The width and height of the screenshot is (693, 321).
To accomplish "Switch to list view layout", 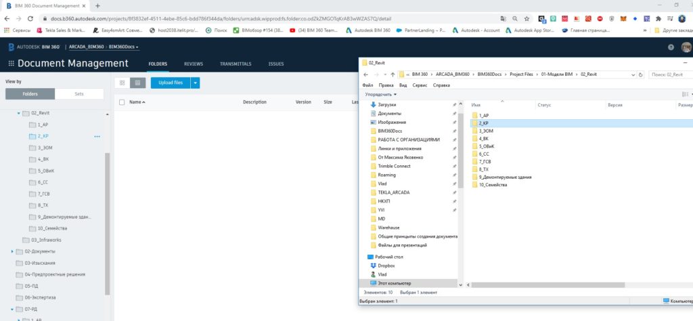I will pos(137,83).
